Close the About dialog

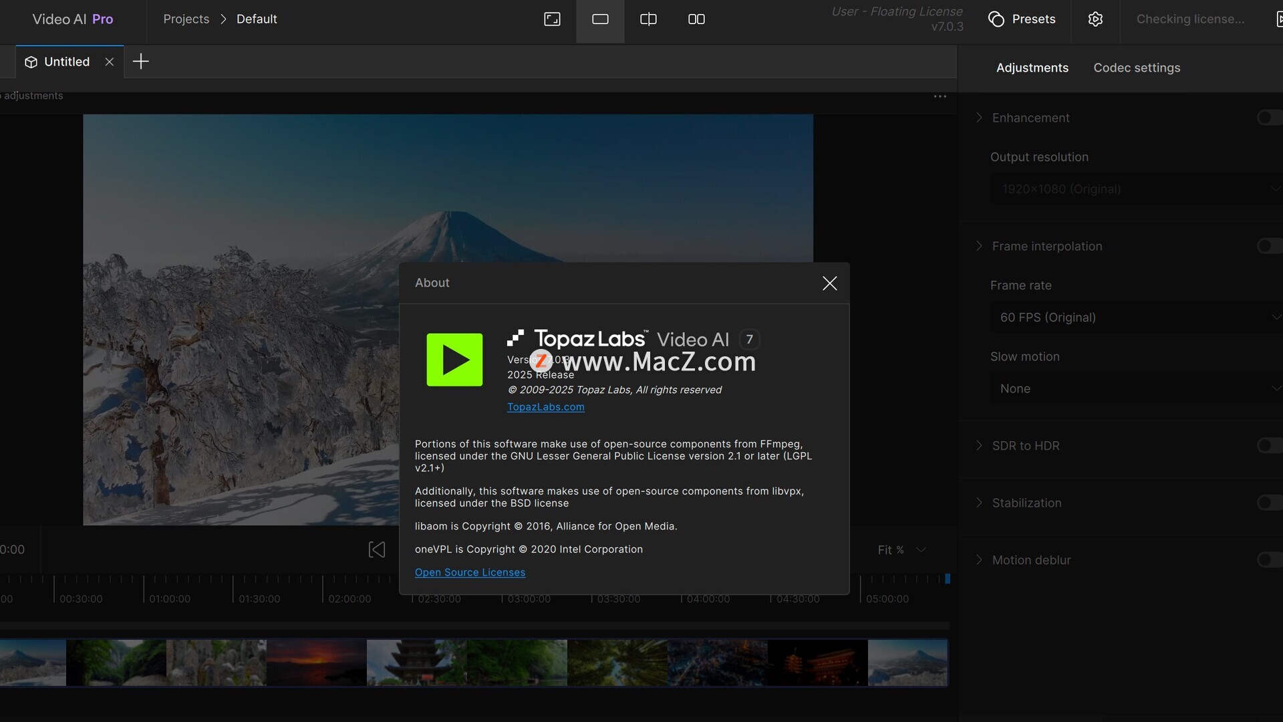[x=829, y=283]
